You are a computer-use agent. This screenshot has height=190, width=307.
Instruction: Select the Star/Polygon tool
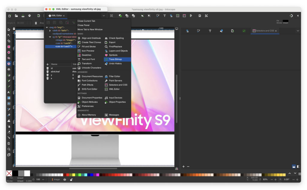pyautogui.click(x=9, y=58)
